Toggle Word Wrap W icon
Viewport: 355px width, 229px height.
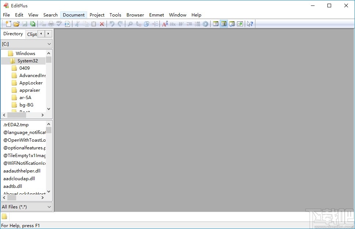pyautogui.click(x=181, y=24)
